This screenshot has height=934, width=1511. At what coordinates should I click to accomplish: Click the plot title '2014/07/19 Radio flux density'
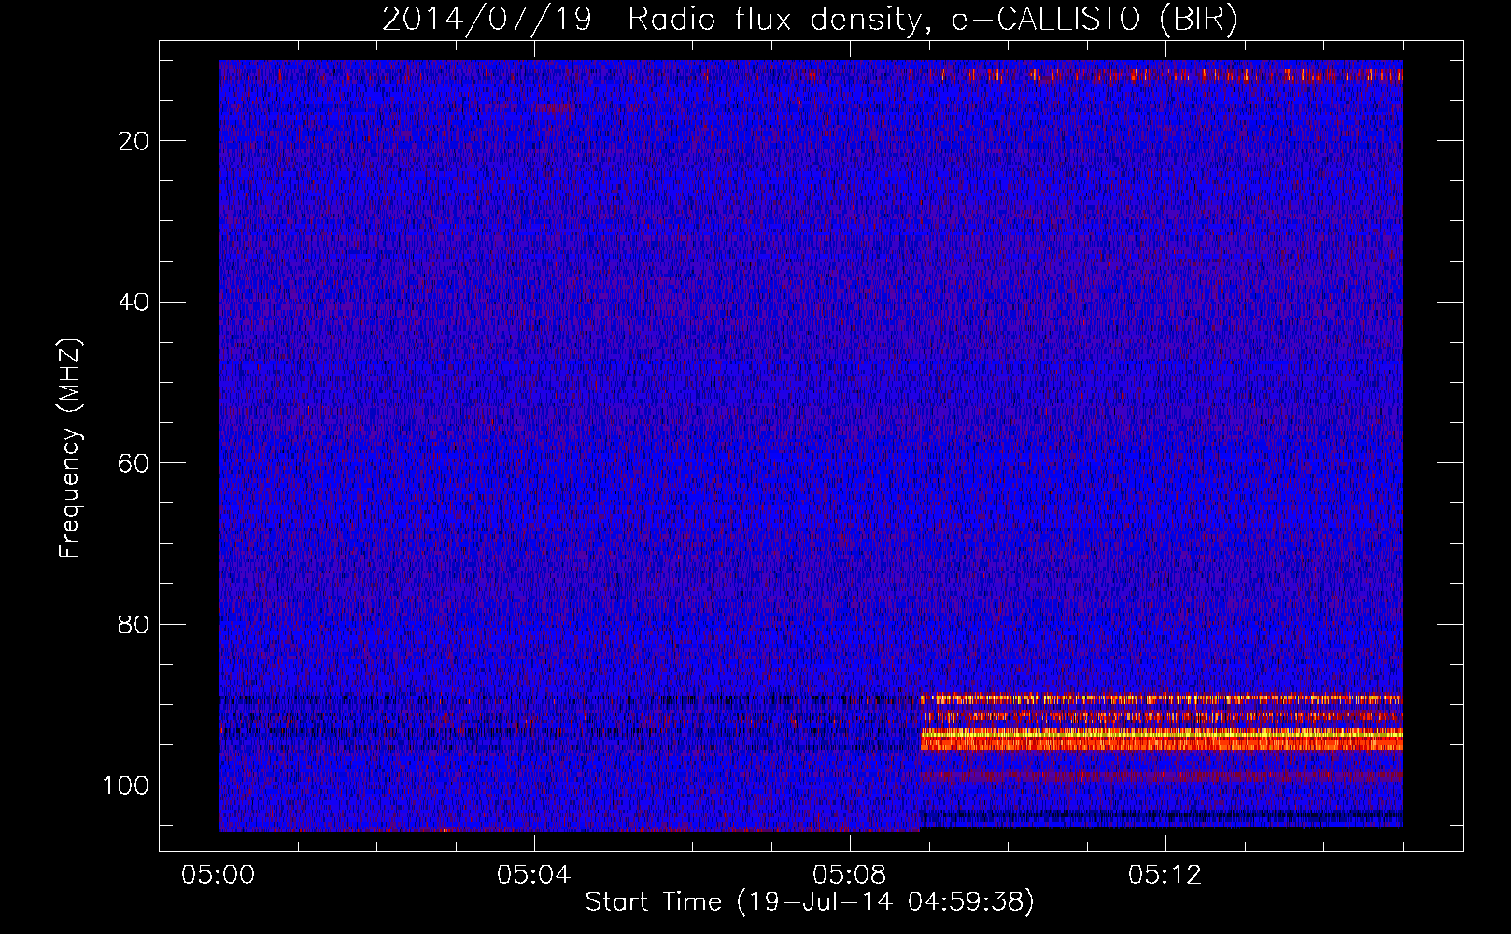coord(810,20)
